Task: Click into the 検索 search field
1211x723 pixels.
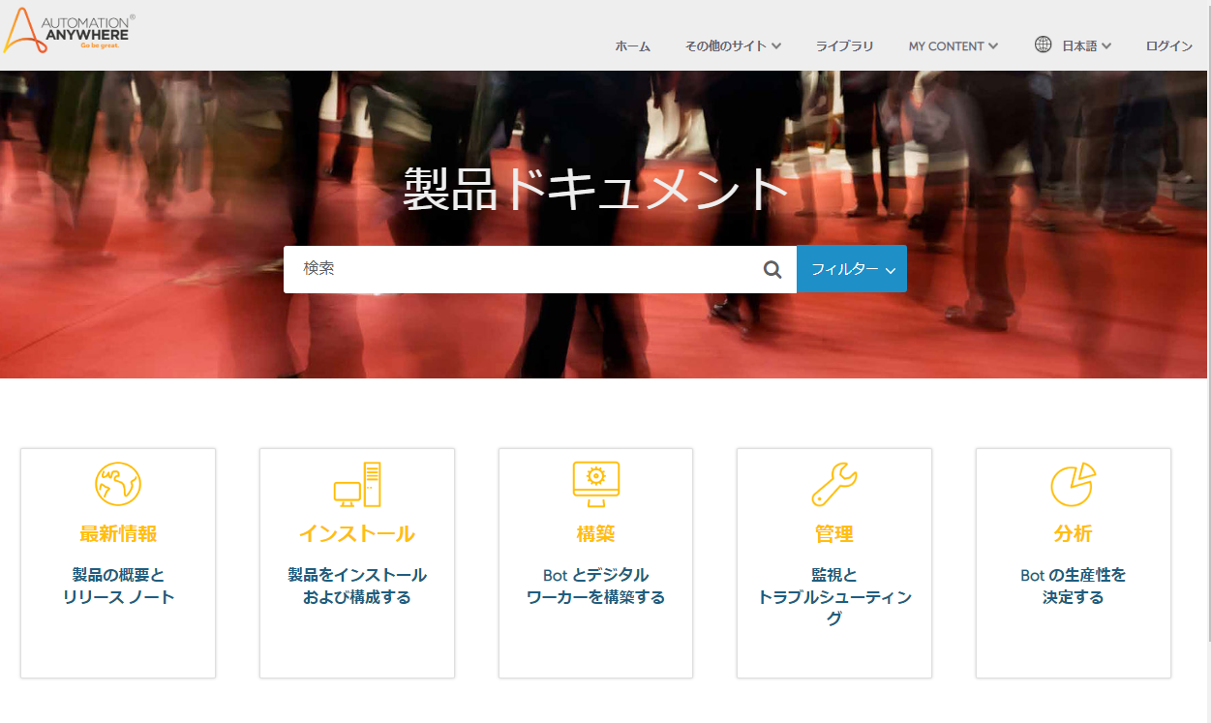Action: (x=523, y=269)
